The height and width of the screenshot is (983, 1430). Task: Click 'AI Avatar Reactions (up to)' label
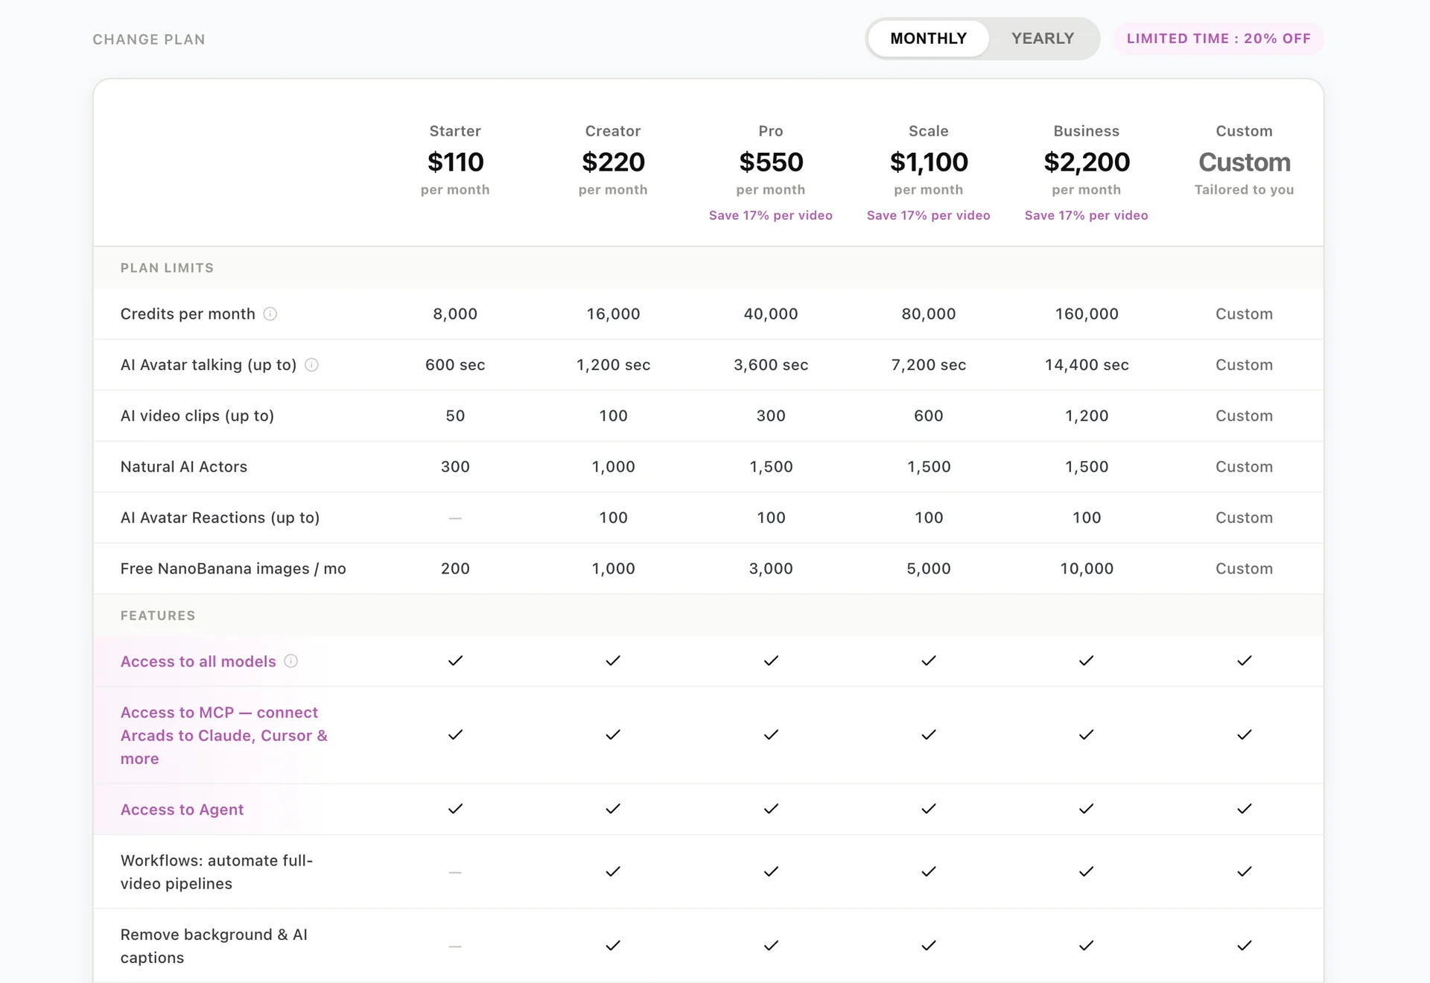tap(220, 518)
